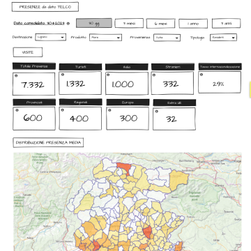Click the PRESENZE da dato TELCO tab
This screenshot has width=251, height=251.
click(x=45, y=7)
